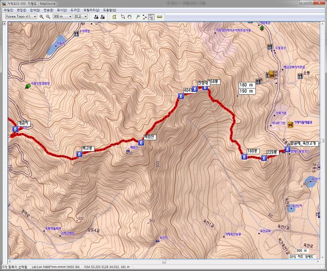Select the arrow selection tool

tap(151, 17)
